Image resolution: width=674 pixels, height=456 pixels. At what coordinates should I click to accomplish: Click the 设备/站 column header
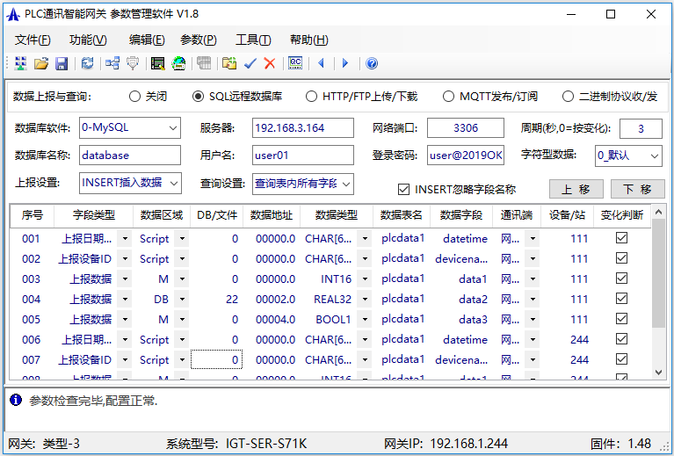(x=567, y=215)
